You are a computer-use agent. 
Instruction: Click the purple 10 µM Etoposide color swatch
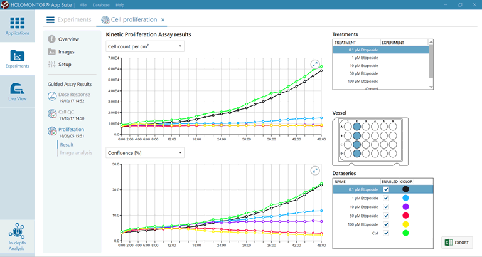point(405,207)
